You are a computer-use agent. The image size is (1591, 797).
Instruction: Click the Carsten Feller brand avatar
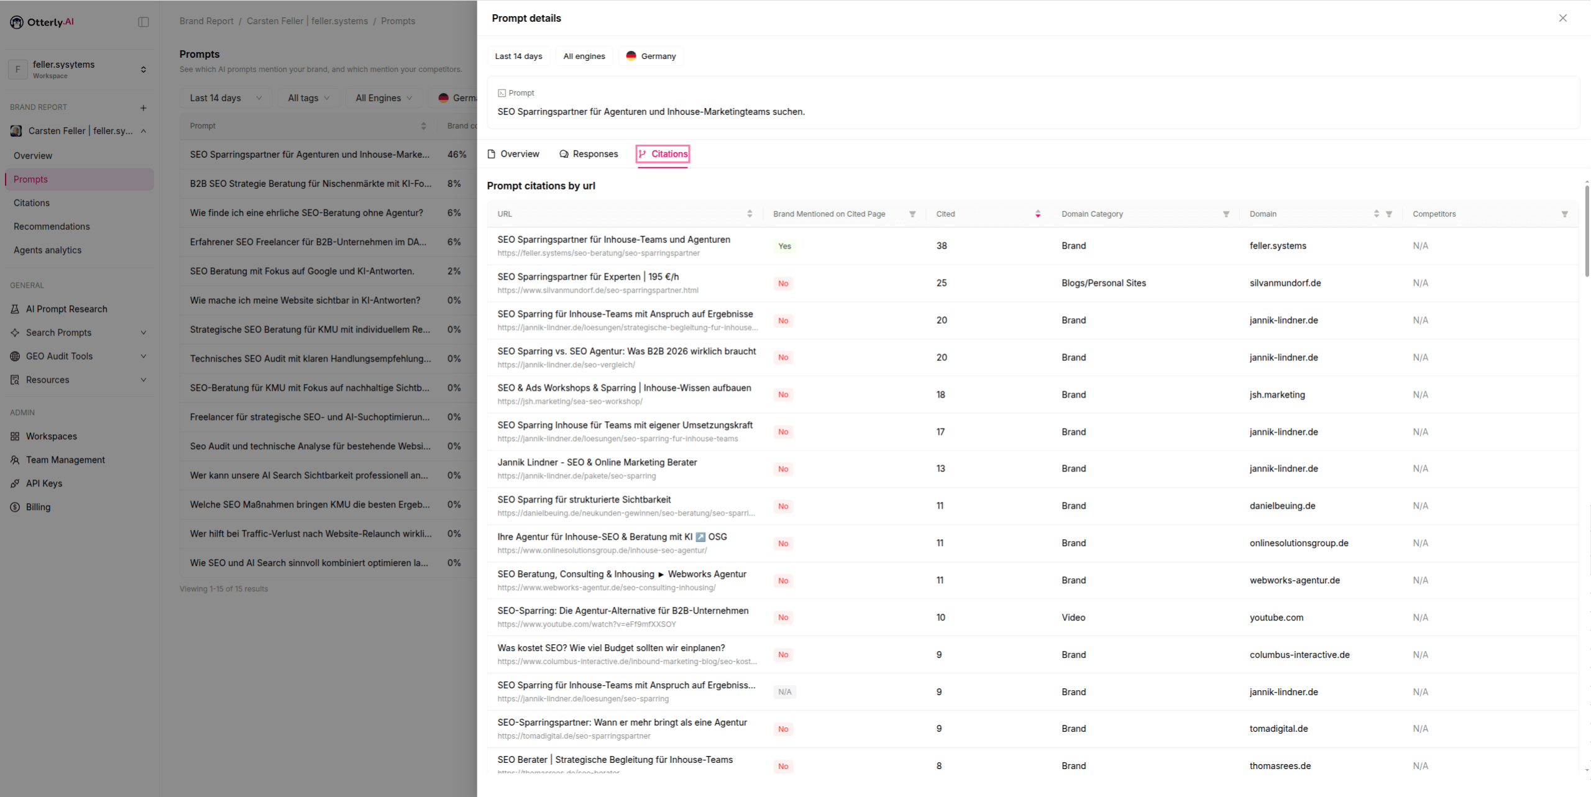pyautogui.click(x=16, y=131)
